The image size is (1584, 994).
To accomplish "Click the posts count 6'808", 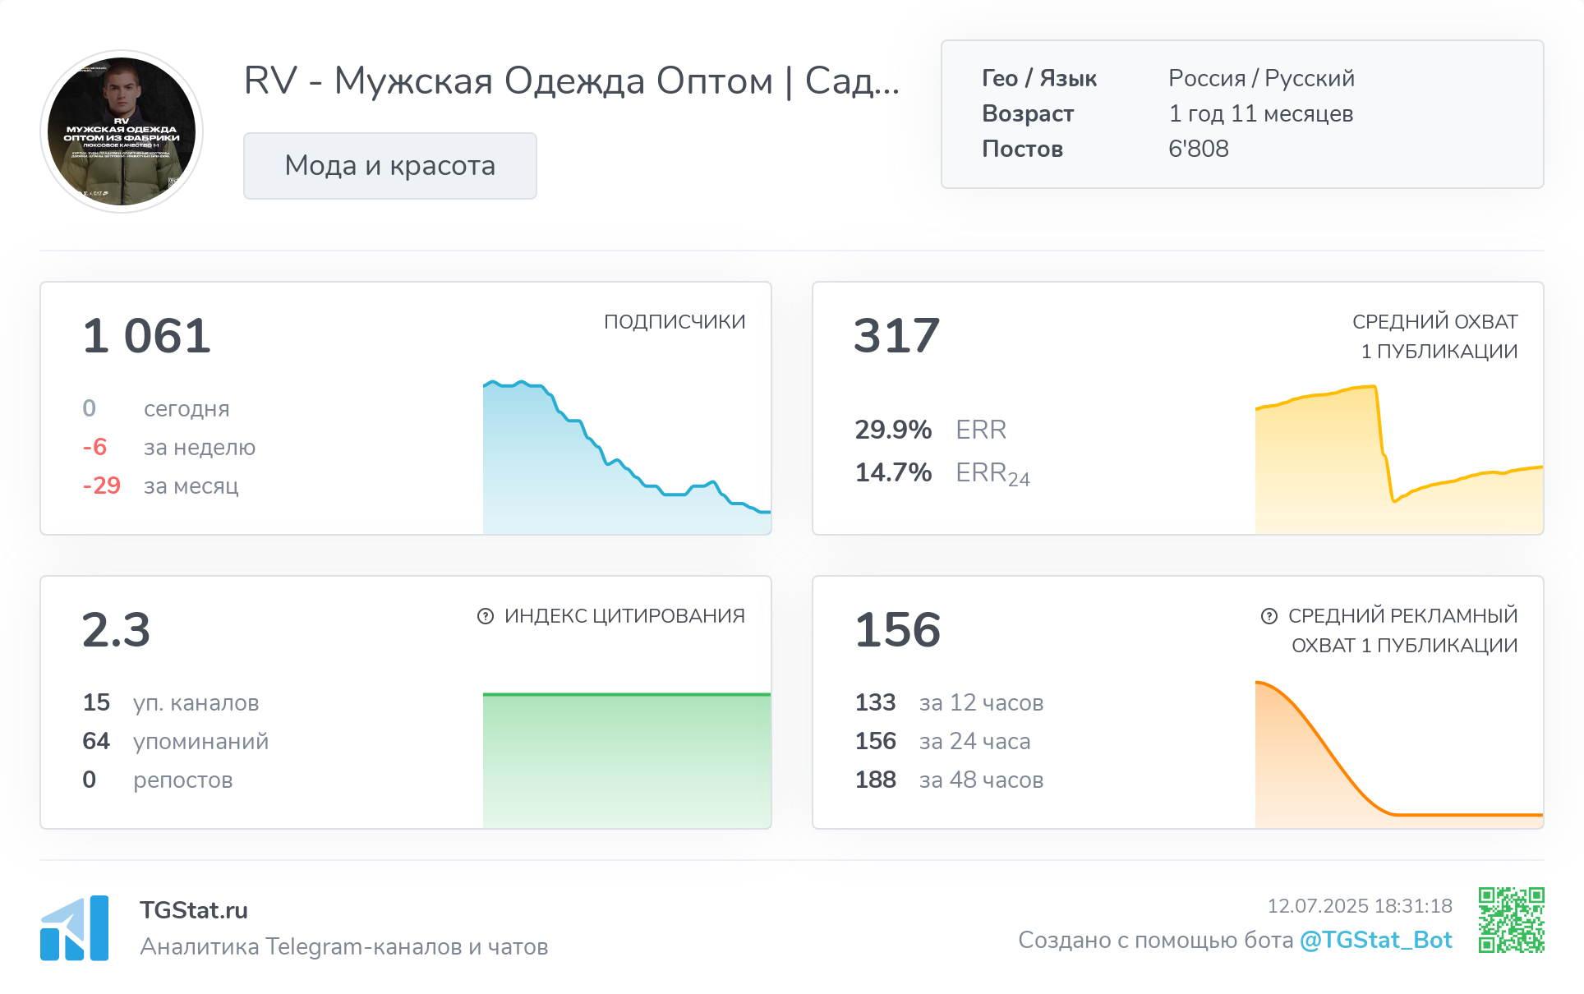I will tap(1199, 149).
